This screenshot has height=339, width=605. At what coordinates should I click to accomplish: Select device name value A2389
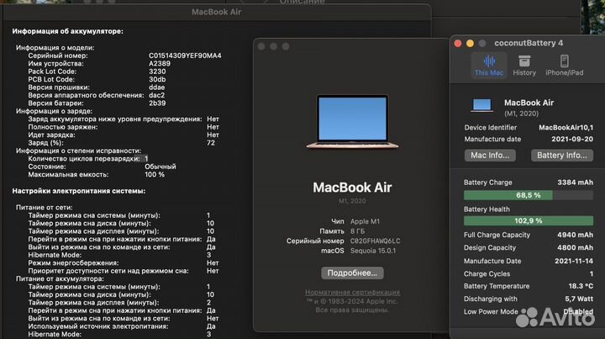[160, 64]
